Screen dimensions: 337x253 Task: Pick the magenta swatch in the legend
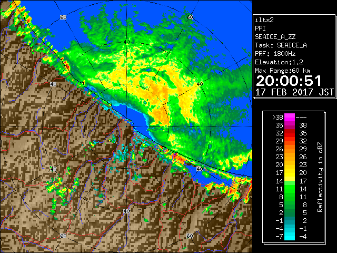pos(290,118)
